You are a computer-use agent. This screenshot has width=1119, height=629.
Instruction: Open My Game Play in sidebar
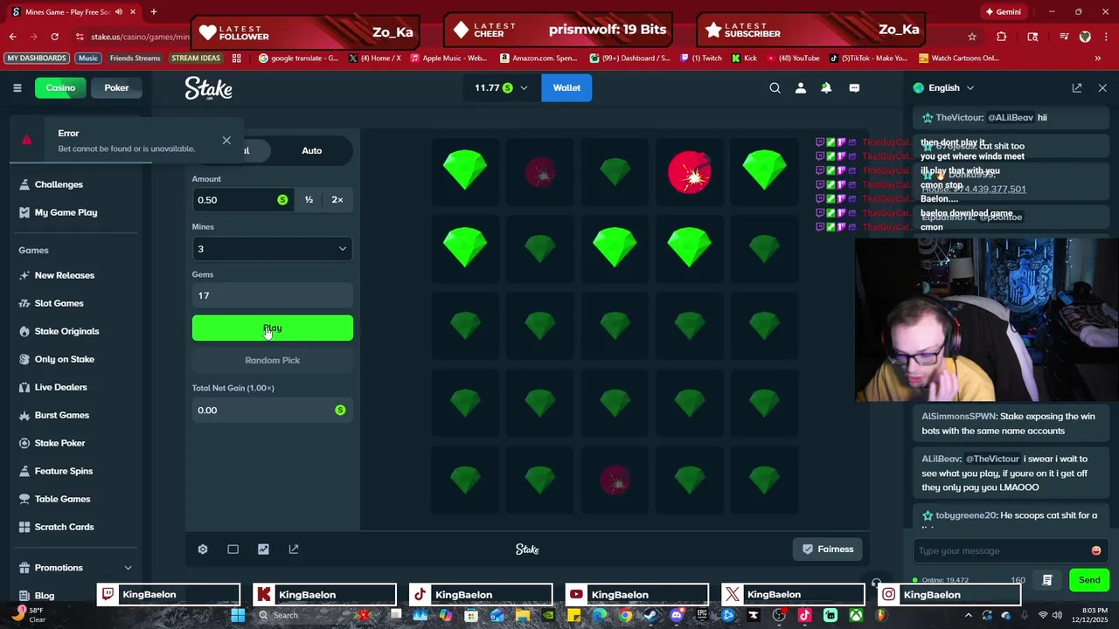coord(66,212)
